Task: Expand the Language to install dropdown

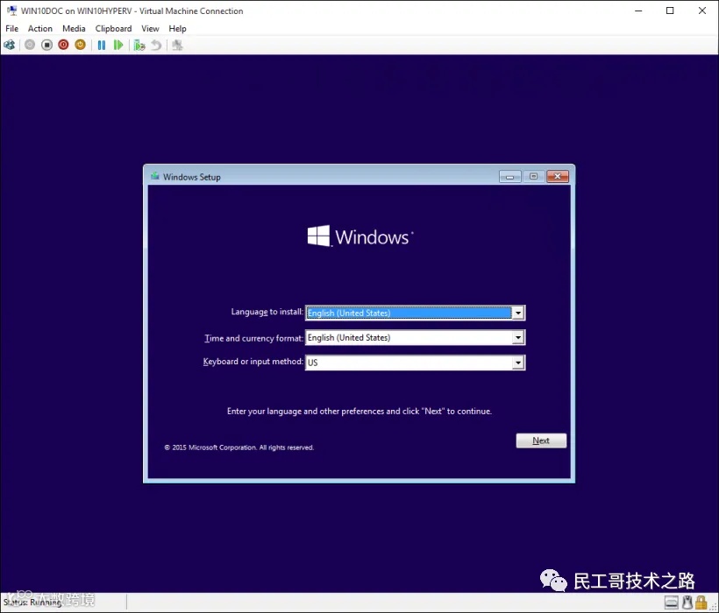Action: [518, 314]
